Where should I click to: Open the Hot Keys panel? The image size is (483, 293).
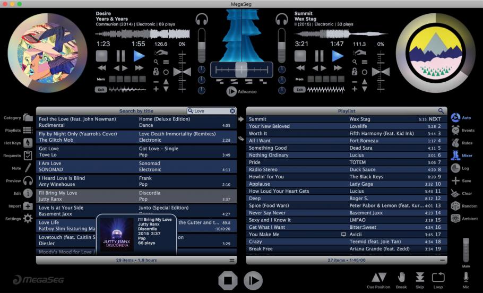coord(28,143)
